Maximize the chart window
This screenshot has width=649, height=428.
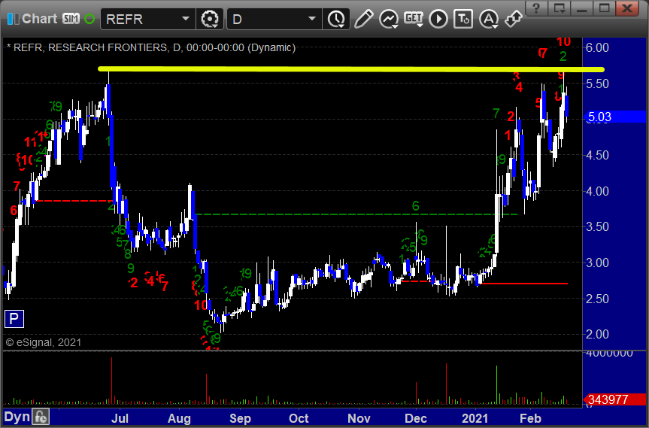[605, 8]
